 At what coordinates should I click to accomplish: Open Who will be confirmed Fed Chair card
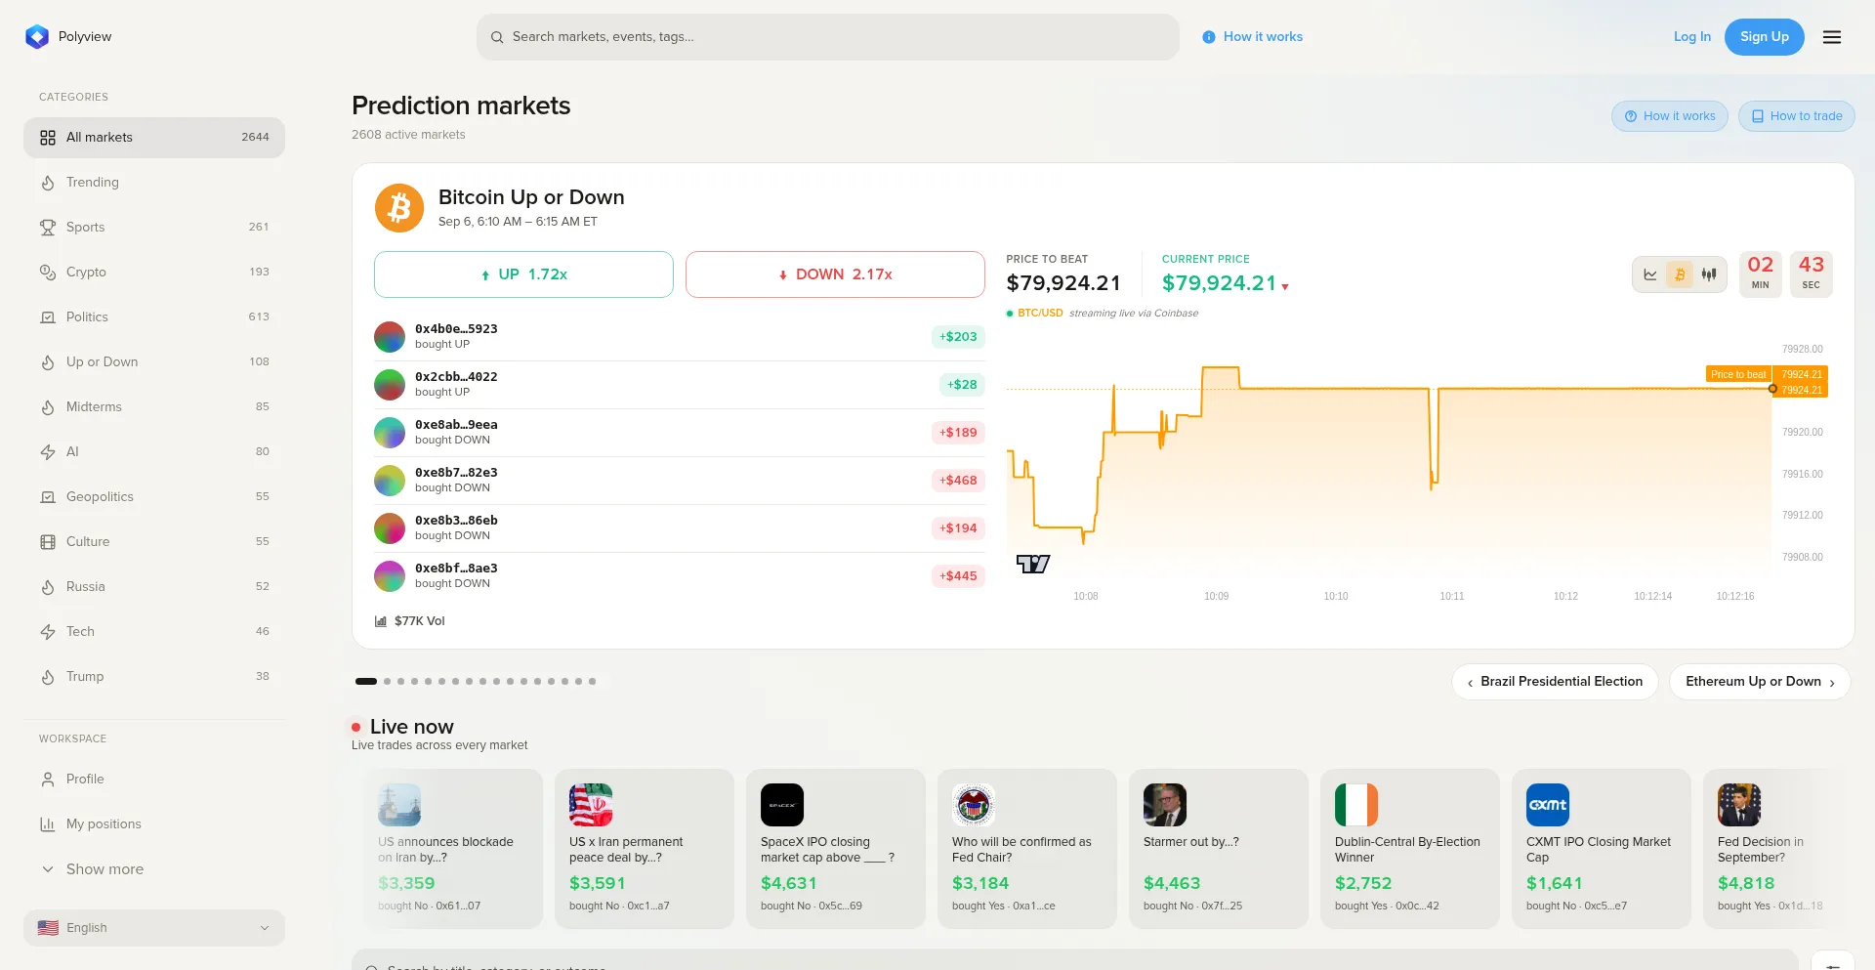[x=1027, y=849]
